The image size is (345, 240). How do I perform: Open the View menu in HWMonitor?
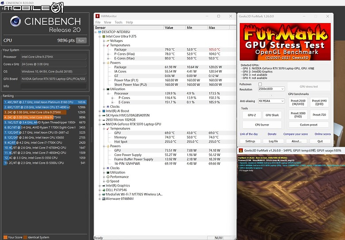107,22
